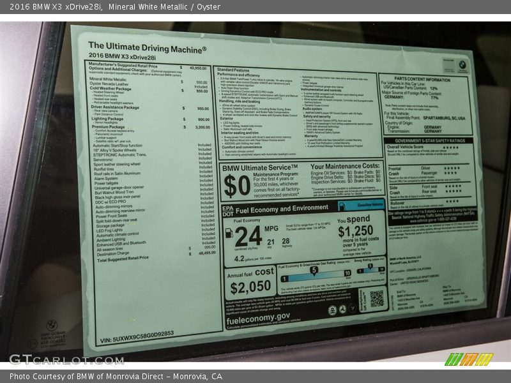The image size is (511, 383).
Task: Click the 48,495.00 total price value
Action: coord(206,252)
